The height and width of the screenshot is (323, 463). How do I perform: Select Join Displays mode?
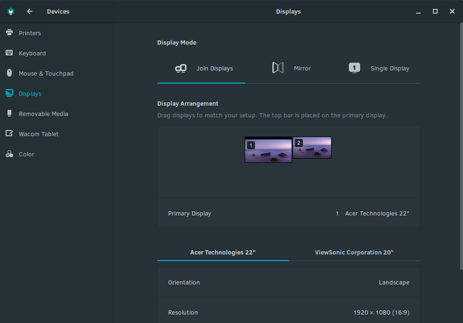point(201,69)
